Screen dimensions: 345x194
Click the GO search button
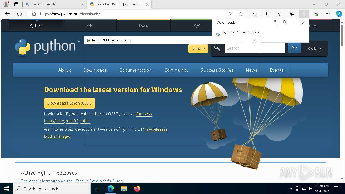click(x=294, y=48)
